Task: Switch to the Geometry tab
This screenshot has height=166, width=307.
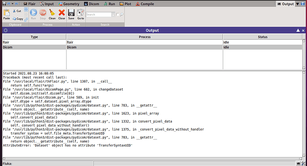Action: (x=69, y=4)
